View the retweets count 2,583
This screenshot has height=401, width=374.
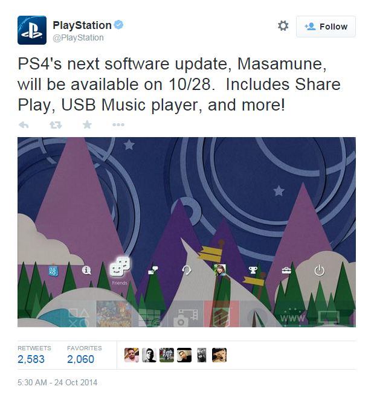(x=31, y=359)
